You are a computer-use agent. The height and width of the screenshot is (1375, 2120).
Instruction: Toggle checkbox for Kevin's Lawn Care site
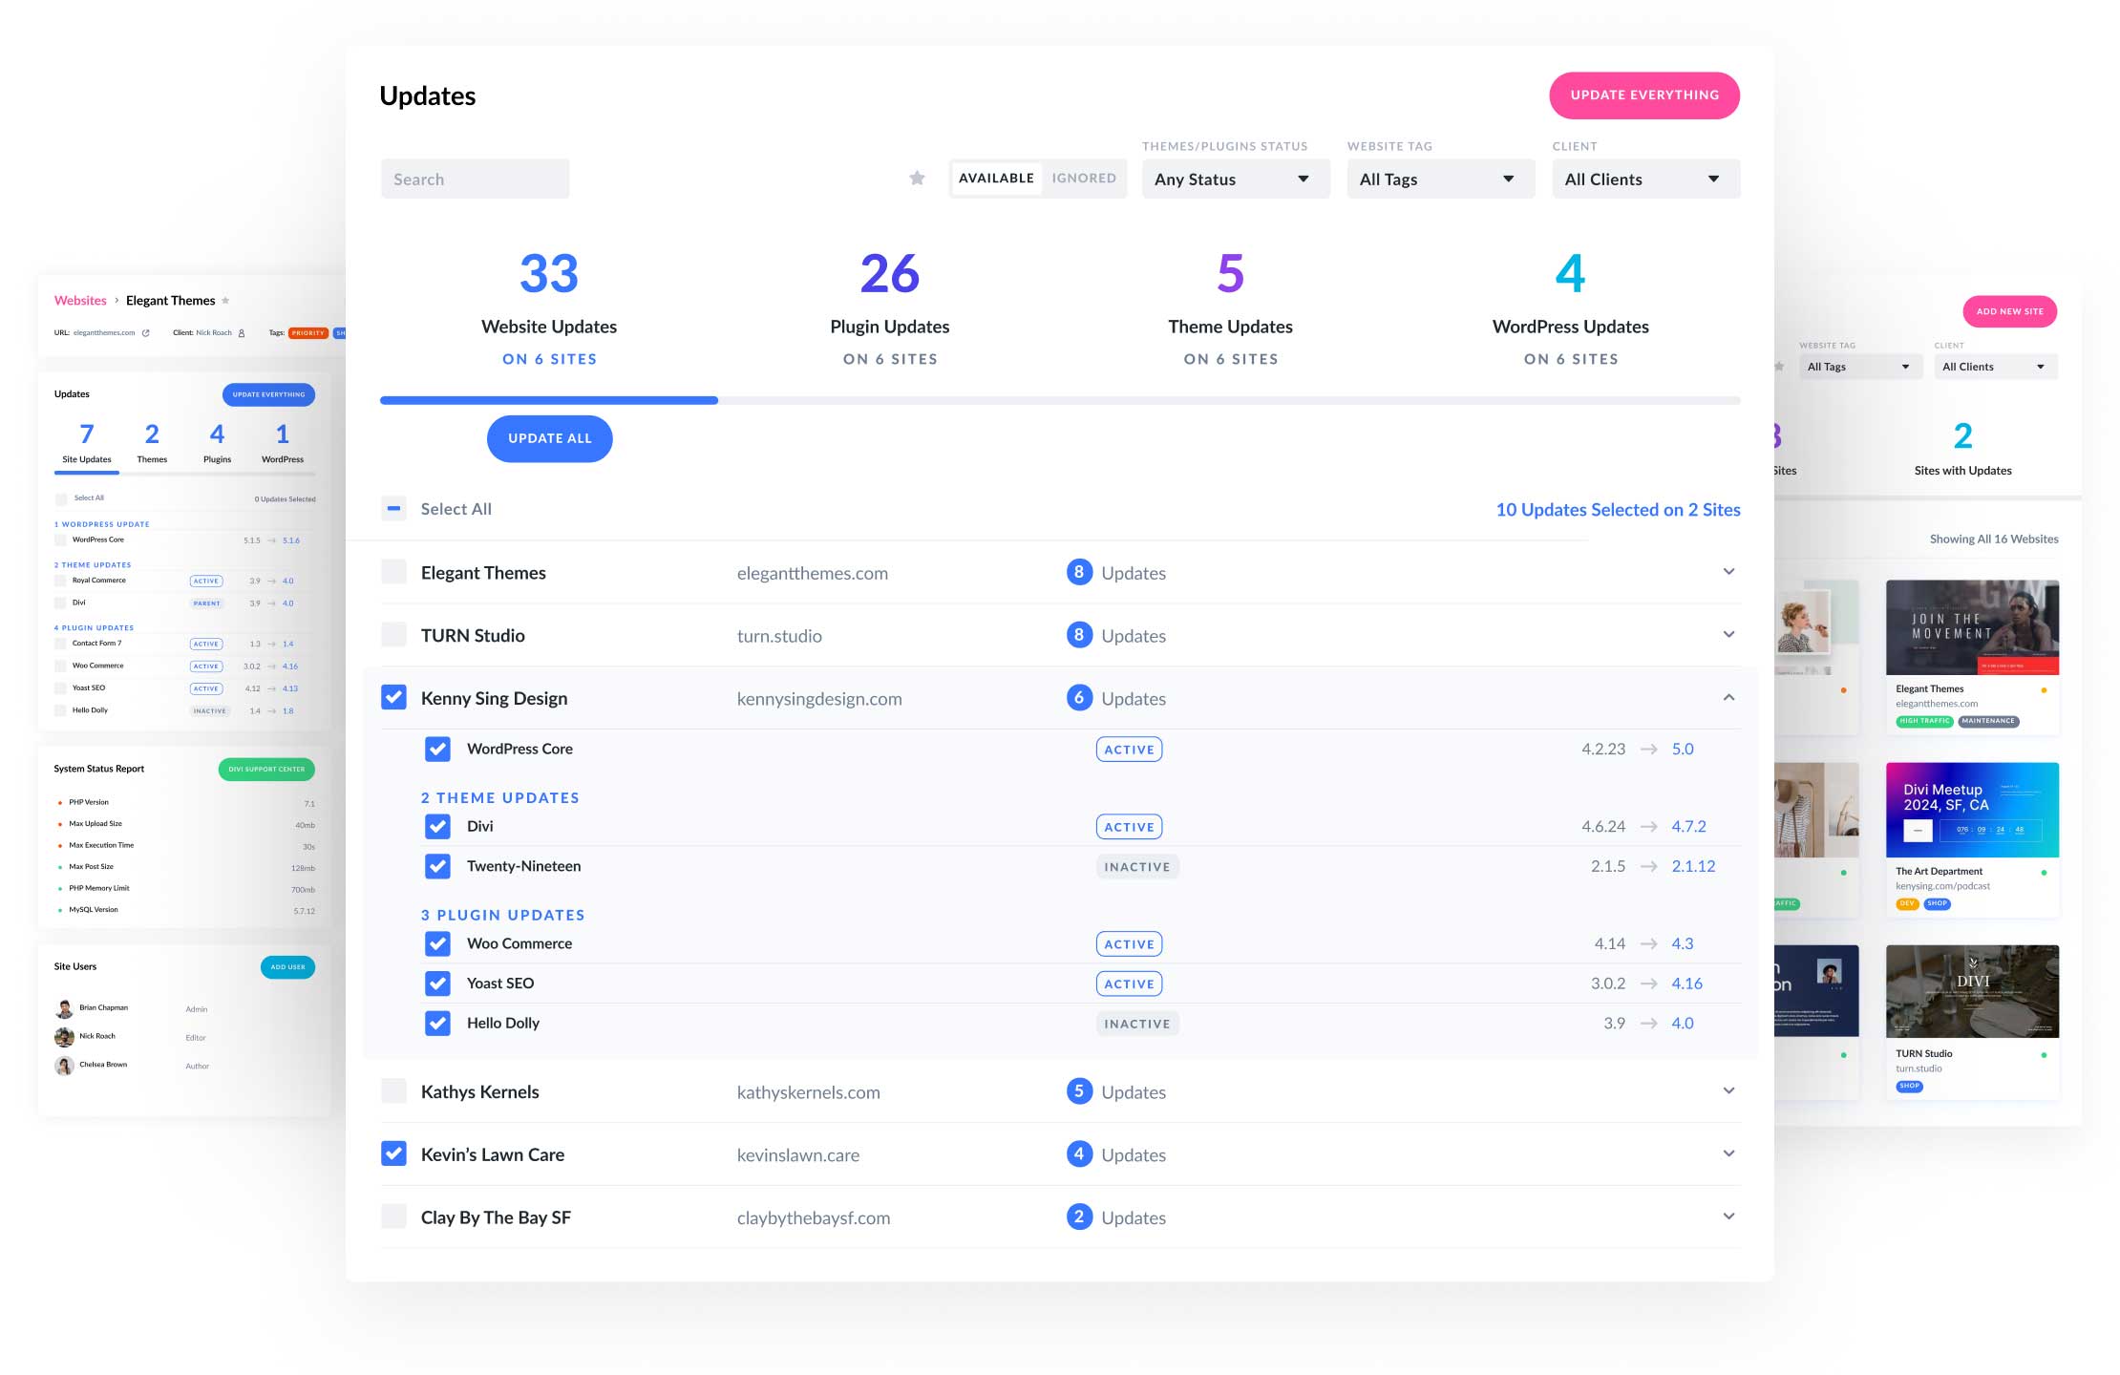pyautogui.click(x=394, y=1154)
